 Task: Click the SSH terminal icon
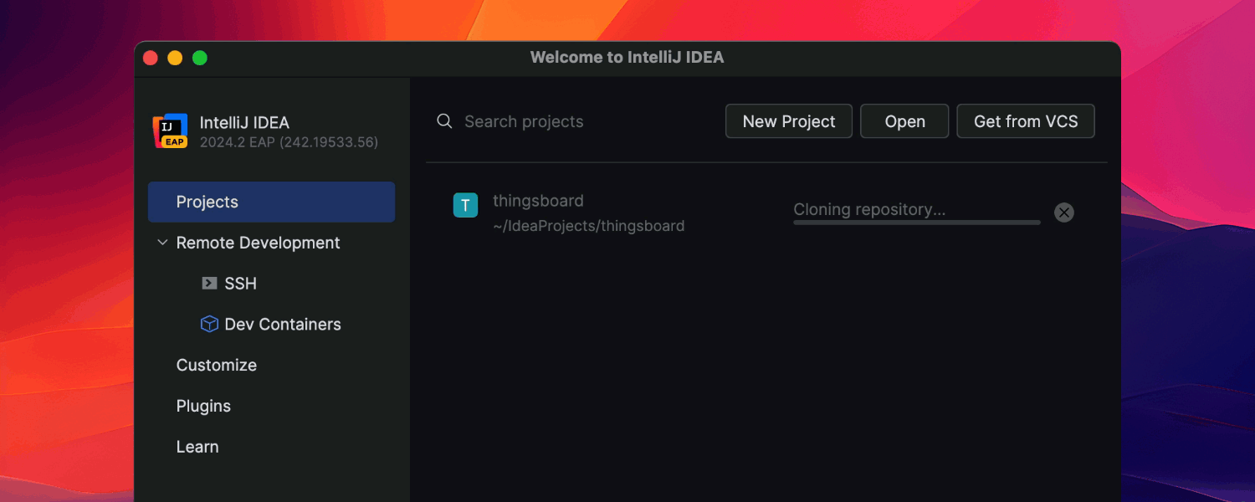point(209,284)
